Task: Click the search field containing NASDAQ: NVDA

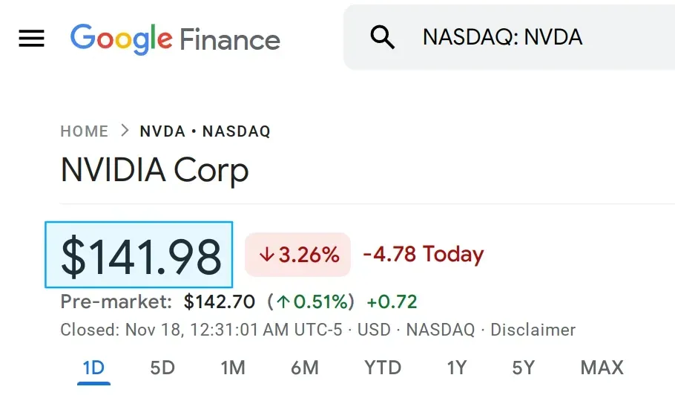Action: point(509,37)
